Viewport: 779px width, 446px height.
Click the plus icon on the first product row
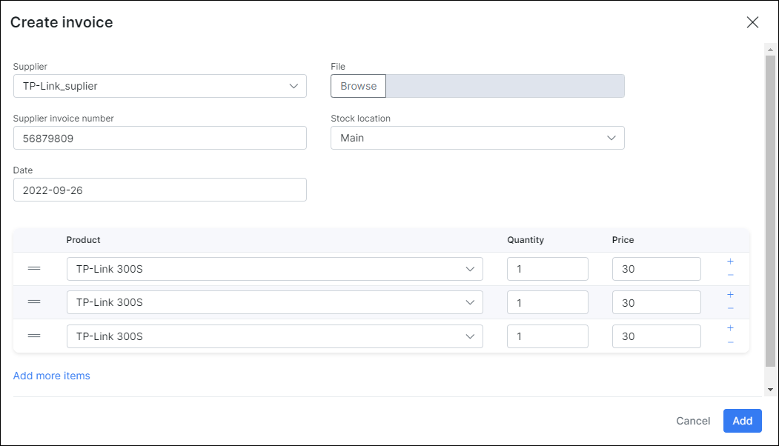click(x=730, y=262)
